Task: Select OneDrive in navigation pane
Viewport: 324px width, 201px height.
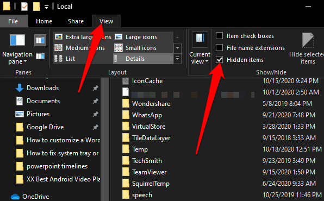Action: (36, 197)
